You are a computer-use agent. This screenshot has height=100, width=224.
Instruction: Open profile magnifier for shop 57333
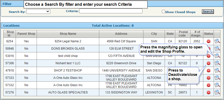[217, 78]
